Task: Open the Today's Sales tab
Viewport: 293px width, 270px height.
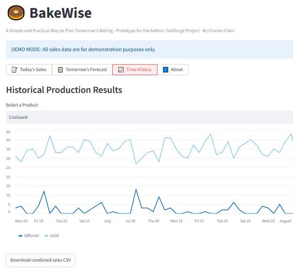Action: tap(29, 70)
